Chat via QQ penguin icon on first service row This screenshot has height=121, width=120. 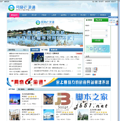coord(97,68)
